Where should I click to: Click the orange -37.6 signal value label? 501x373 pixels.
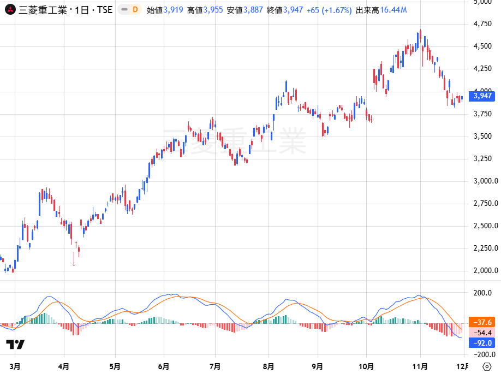[x=482, y=322]
